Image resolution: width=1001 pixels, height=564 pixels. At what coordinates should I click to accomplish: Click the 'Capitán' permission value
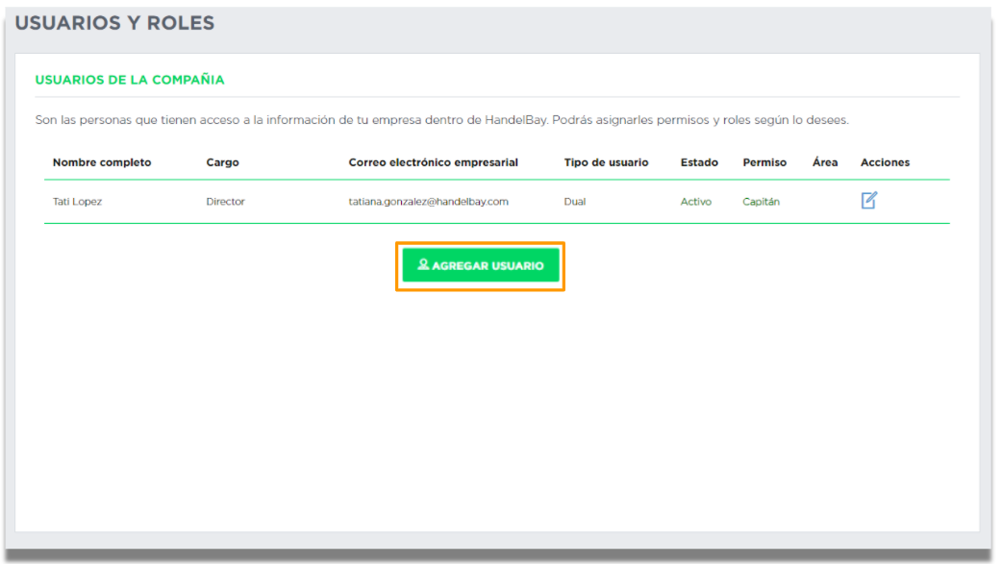click(x=761, y=202)
